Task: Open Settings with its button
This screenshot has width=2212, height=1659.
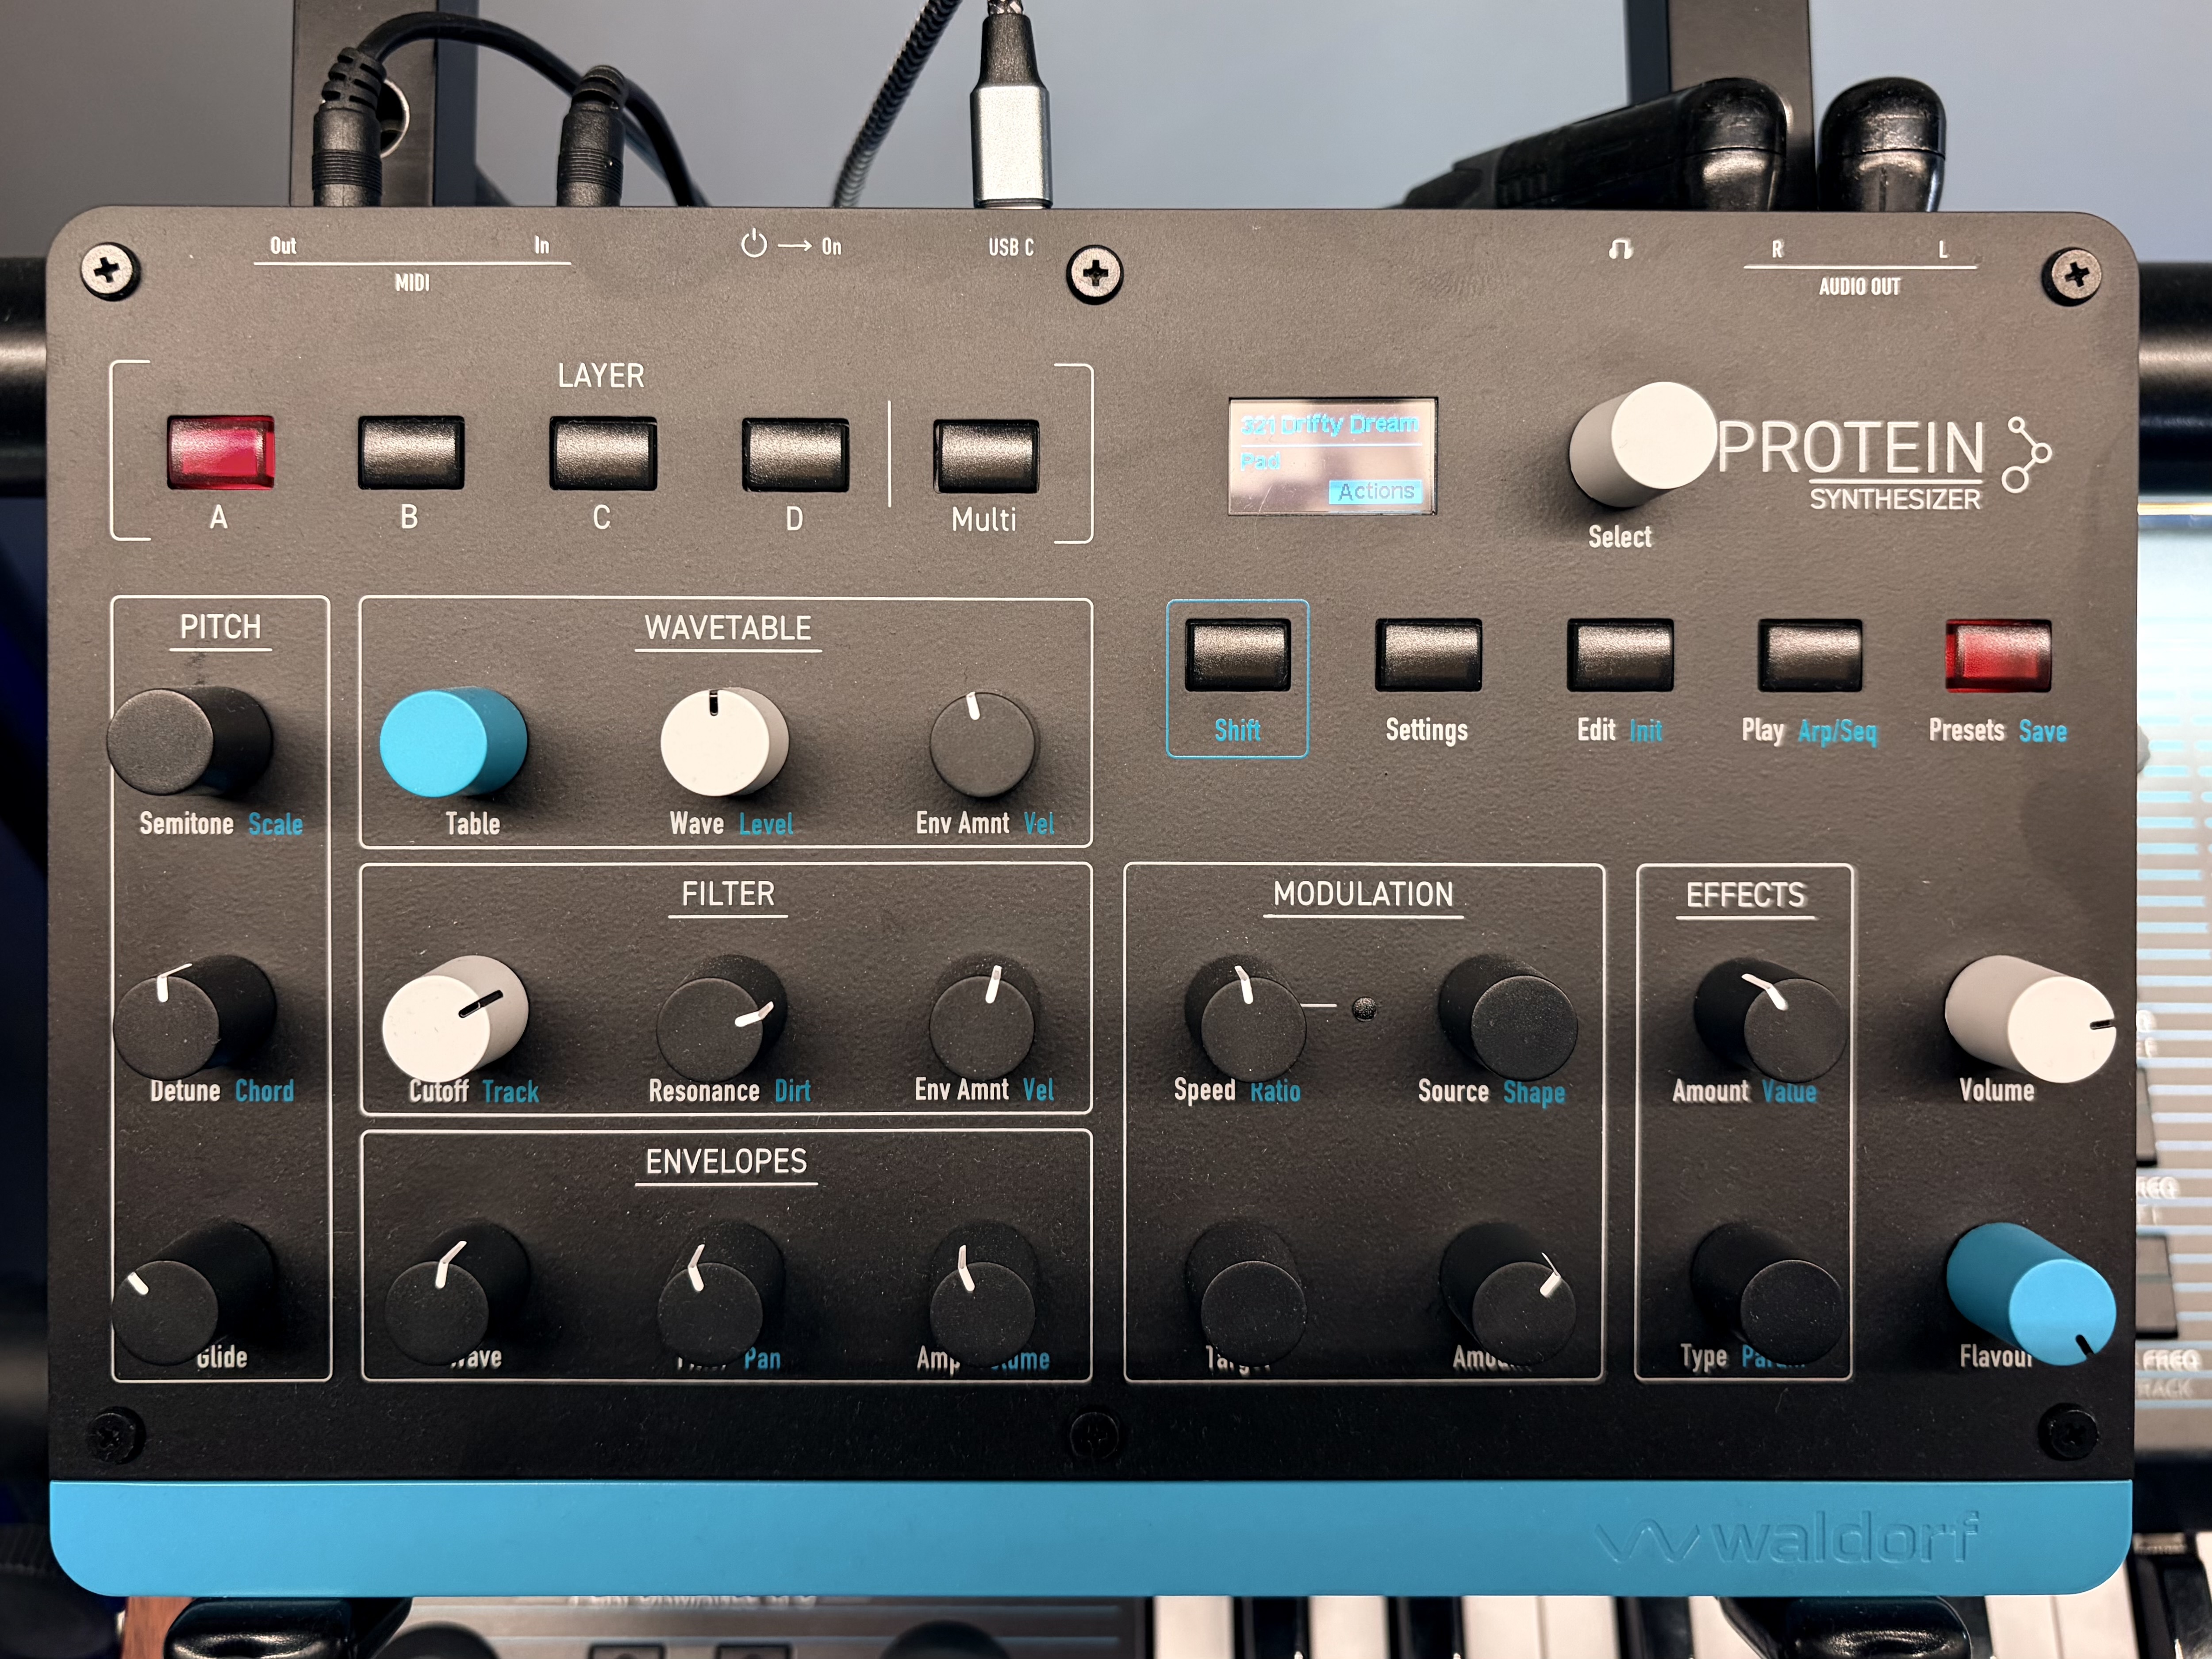Action: pyautogui.click(x=1428, y=655)
